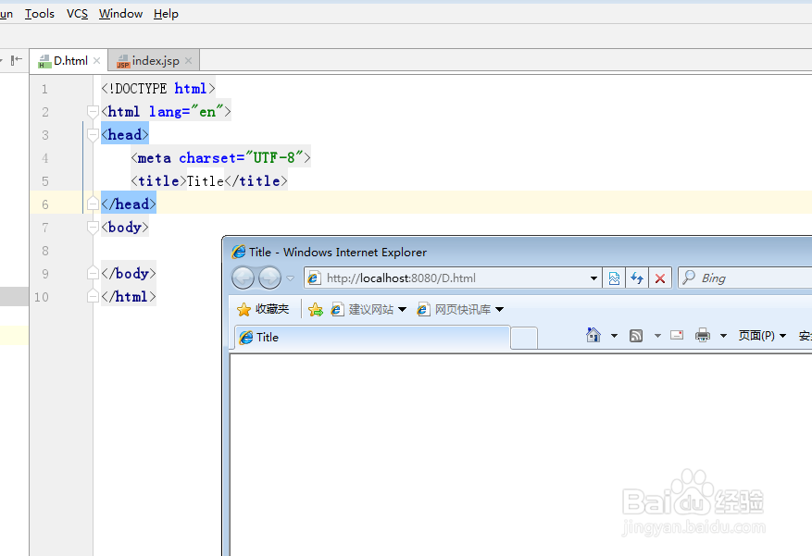Collapse the head tag fold on line 3
The width and height of the screenshot is (812, 556).
[93, 135]
